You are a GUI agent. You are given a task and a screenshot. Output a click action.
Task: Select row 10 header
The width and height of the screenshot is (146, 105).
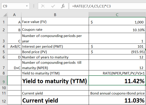pyautogui.click(x=4, y=88)
